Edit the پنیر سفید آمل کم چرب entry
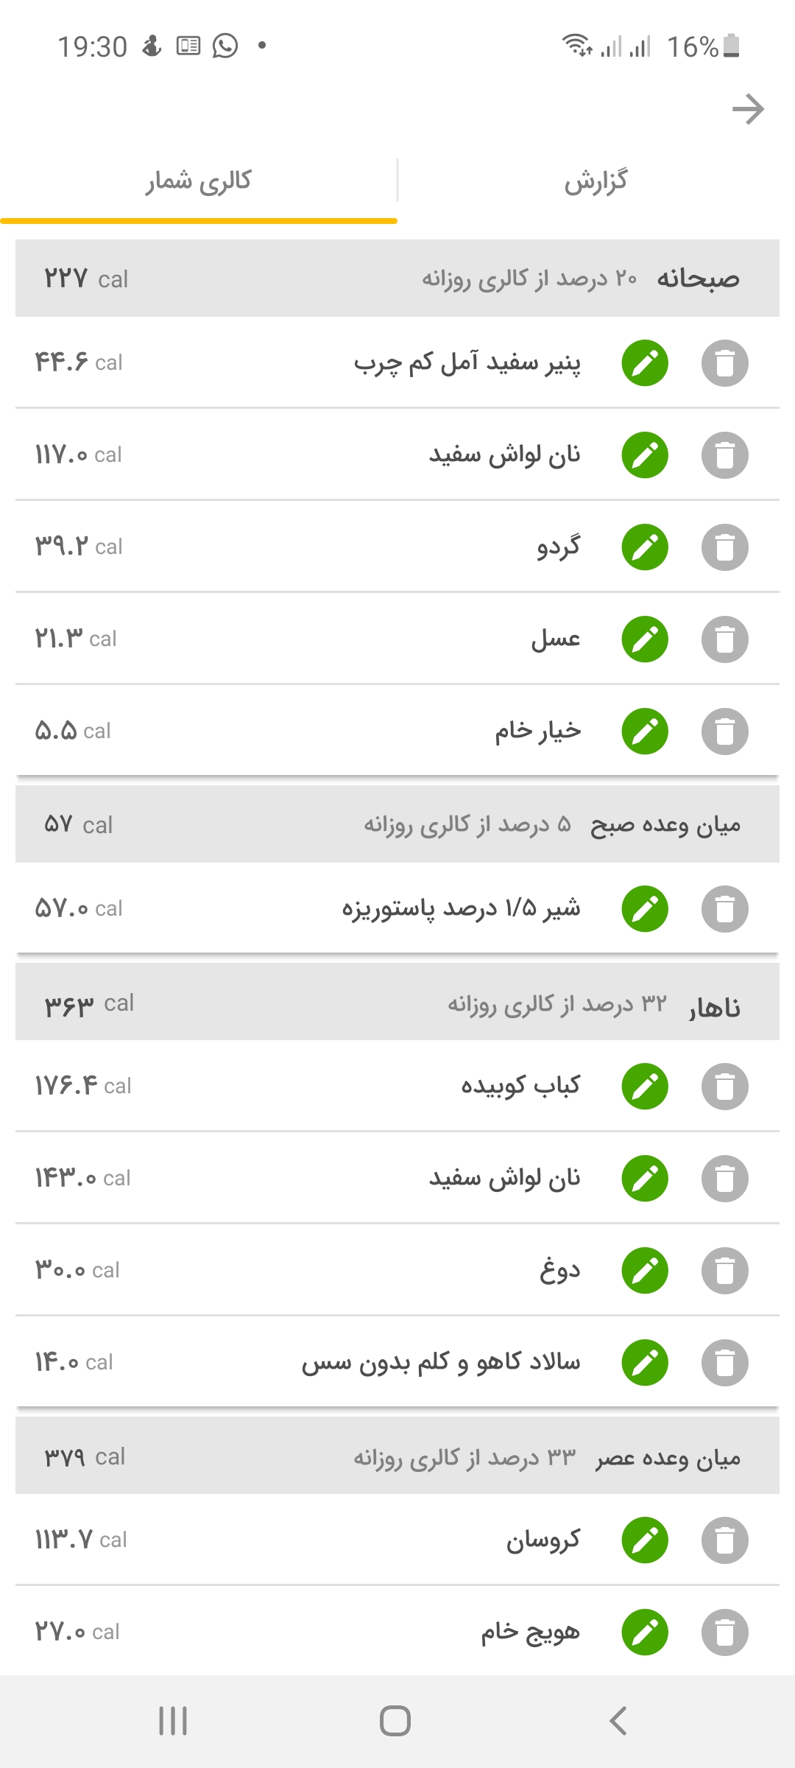This screenshot has width=795, height=1768. [x=645, y=363]
